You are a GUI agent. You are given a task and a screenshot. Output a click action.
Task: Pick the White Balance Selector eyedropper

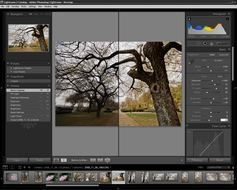191,62
